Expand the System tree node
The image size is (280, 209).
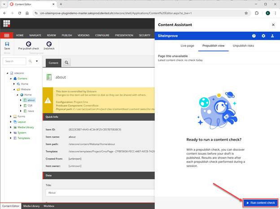[11, 133]
